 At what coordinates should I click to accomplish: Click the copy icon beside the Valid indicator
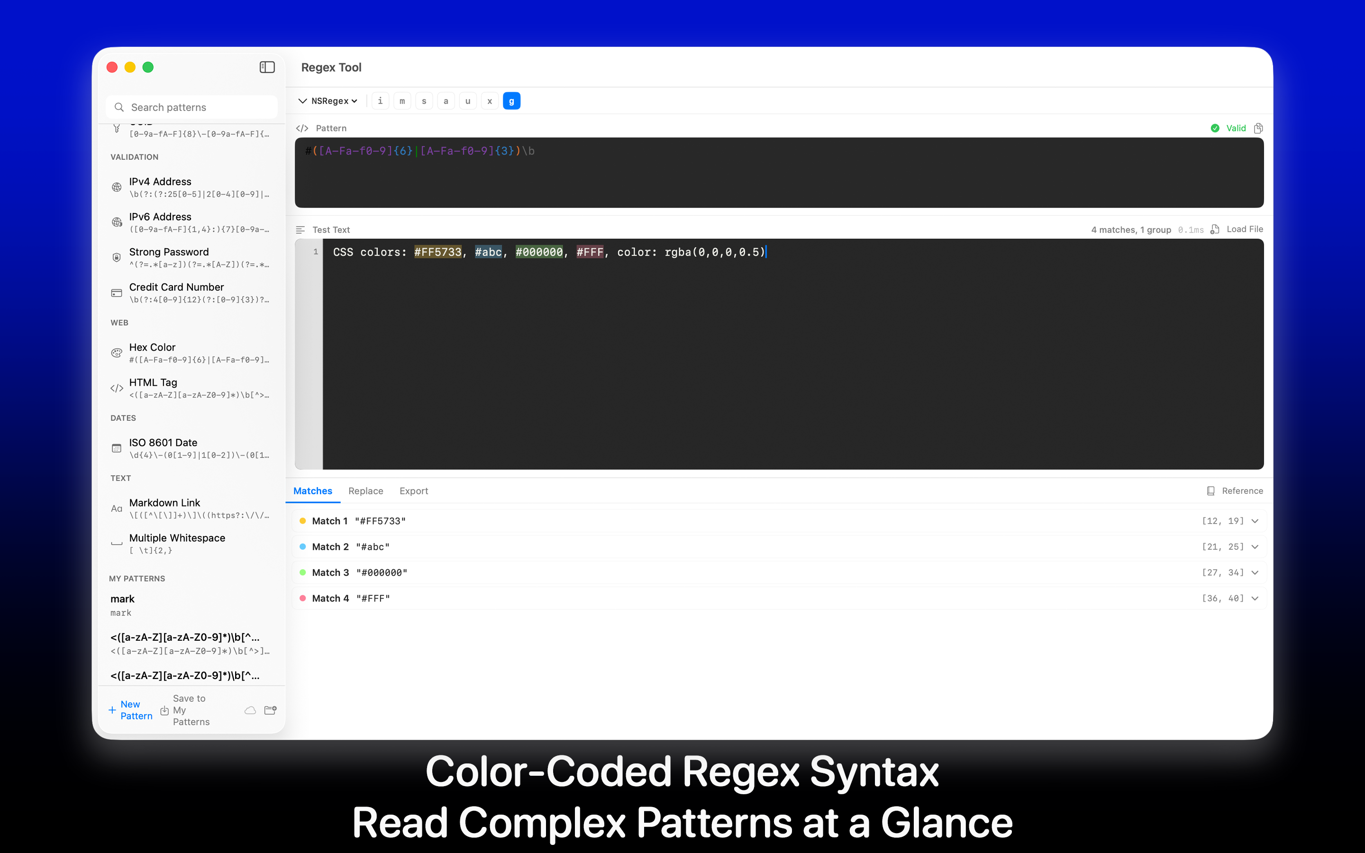click(1259, 128)
